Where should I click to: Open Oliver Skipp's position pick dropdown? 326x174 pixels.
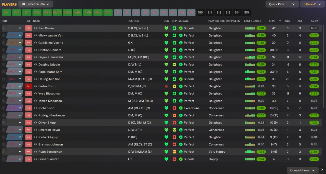coord(20,123)
